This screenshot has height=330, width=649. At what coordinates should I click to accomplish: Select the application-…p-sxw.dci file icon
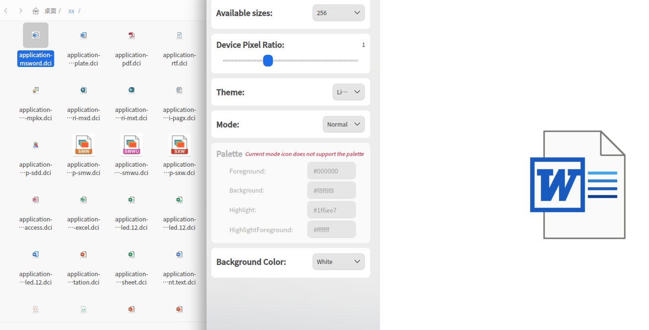(179, 145)
